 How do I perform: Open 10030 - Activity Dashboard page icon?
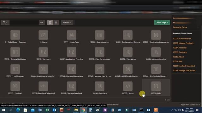(15, 52)
